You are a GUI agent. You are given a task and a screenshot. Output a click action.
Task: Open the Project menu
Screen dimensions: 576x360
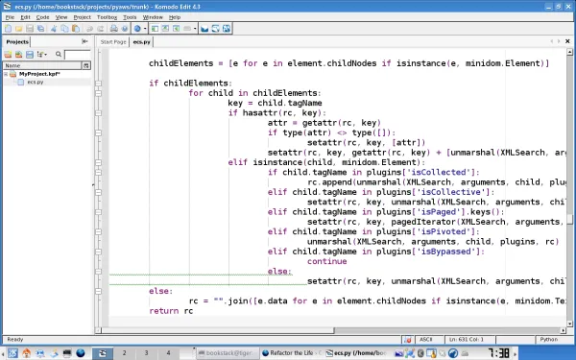[82, 17]
